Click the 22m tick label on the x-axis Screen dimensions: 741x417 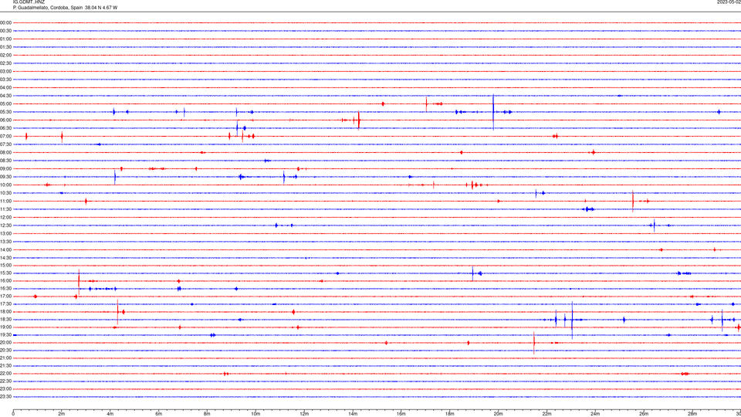pyautogui.click(x=546, y=414)
